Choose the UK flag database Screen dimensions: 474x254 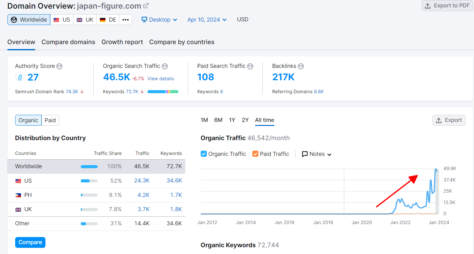point(85,20)
